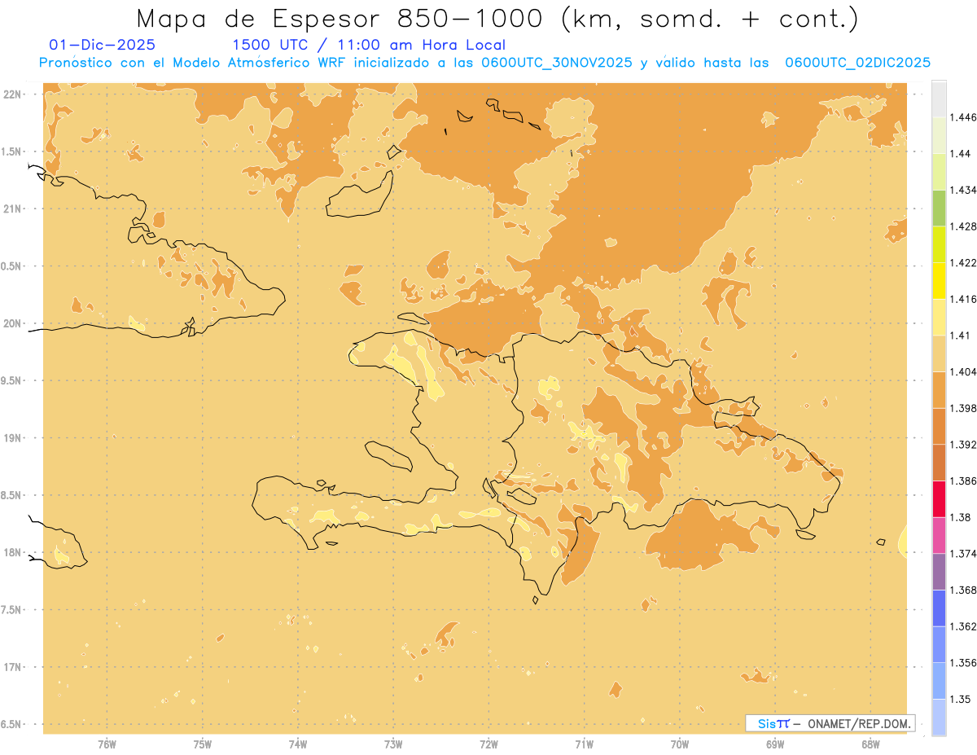Pick the light orange swatch between 1.398 and 1.404

coord(939,390)
